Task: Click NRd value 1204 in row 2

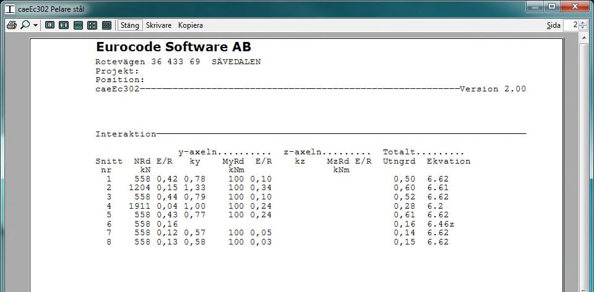Action: [139, 188]
